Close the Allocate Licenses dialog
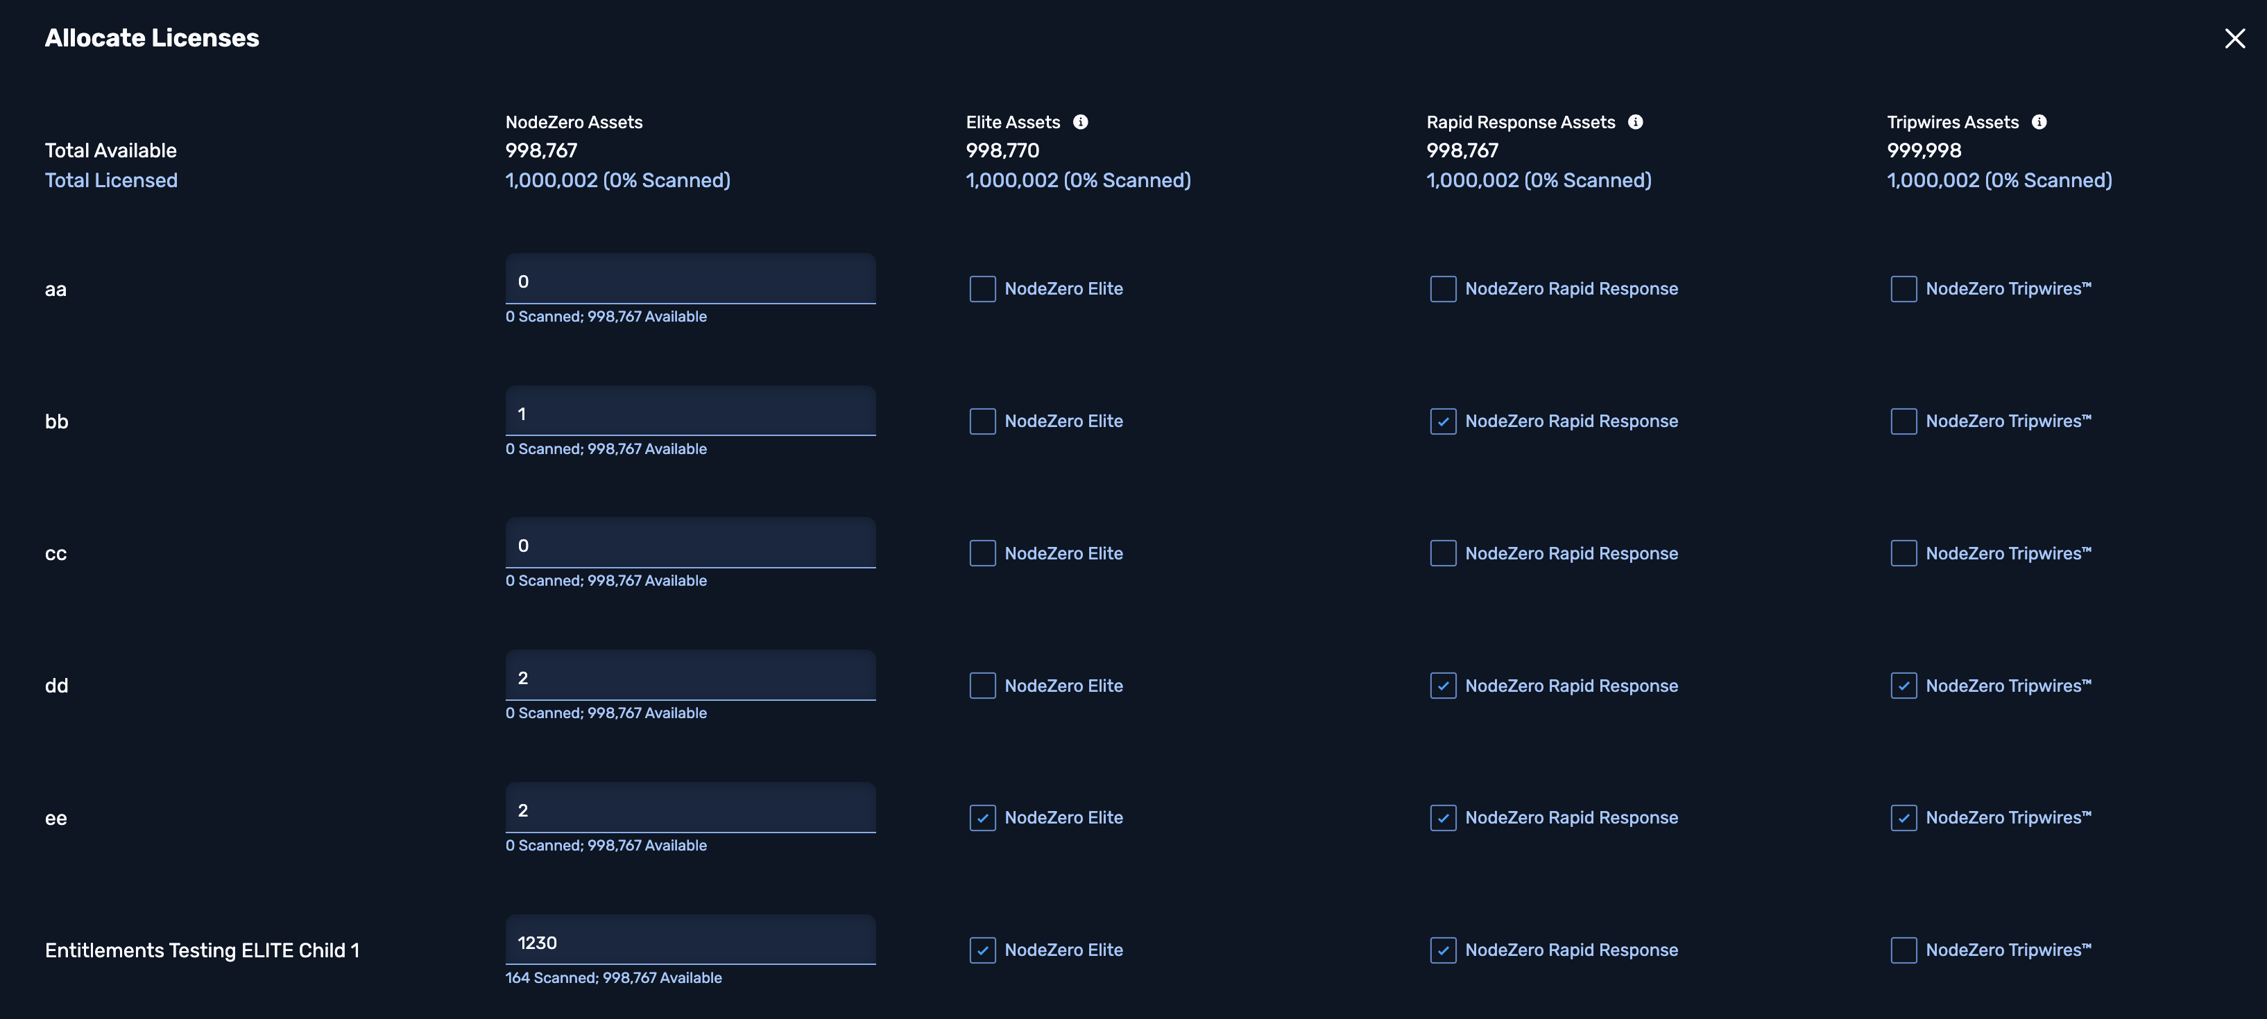Image resolution: width=2267 pixels, height=1019 pixels. [2234, 39]
